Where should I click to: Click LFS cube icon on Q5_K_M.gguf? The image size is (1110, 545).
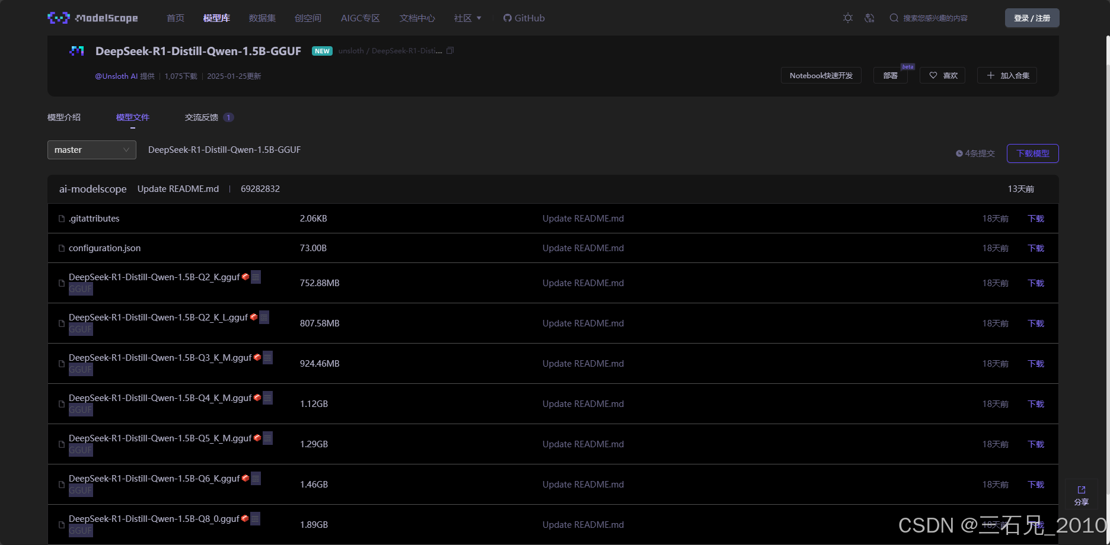pos(257,438)
